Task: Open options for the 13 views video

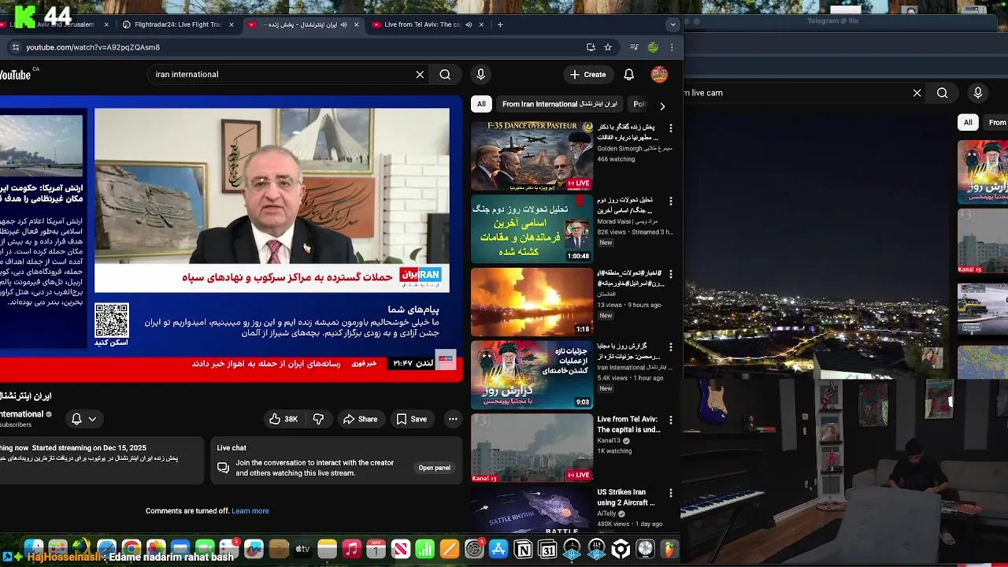Action: pyautogui.click(x=671, y=274)
